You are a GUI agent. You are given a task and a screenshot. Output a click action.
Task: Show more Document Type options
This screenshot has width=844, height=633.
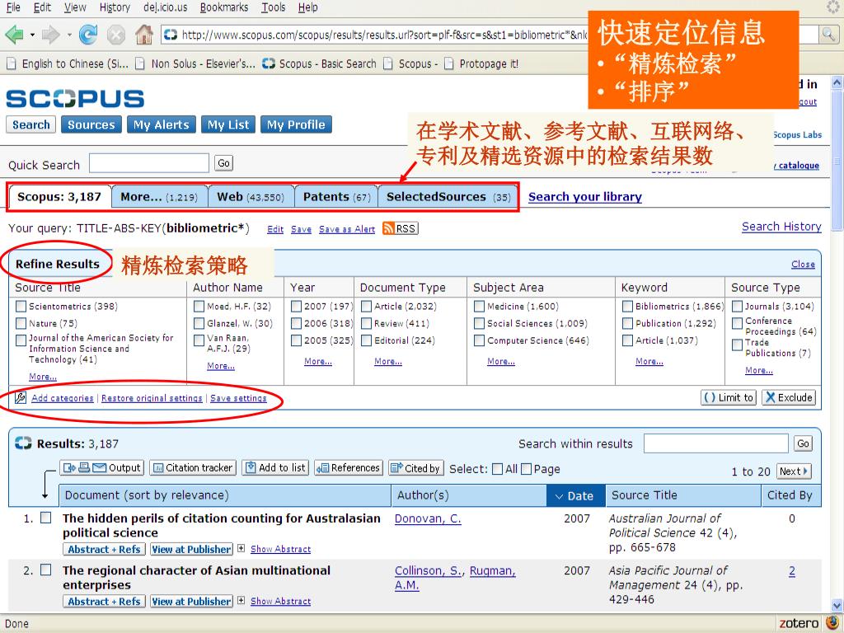click(388, 362)
